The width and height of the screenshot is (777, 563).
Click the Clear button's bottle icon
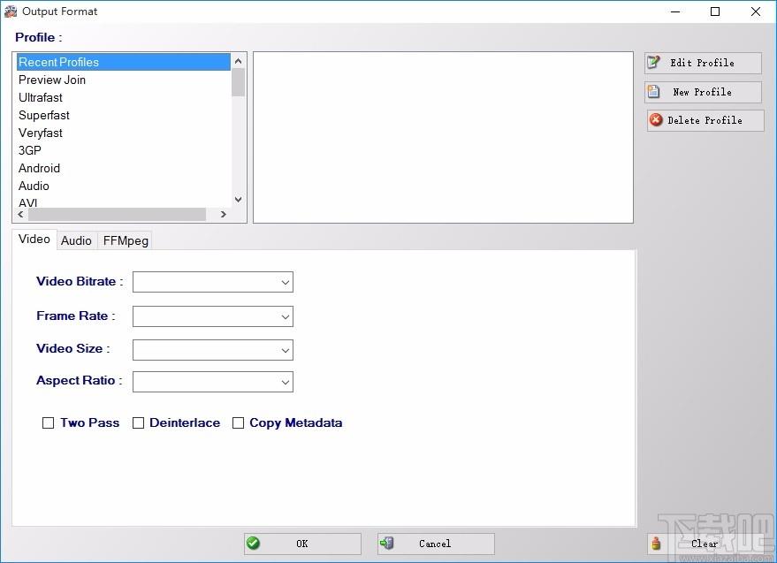click(x=656, y=544)
